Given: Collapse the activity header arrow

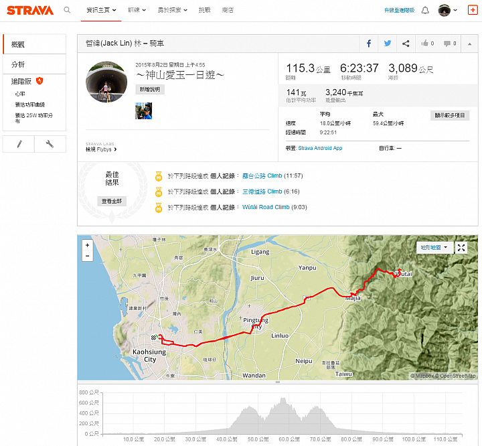Looking at the screenshot, I should point(470,44).
